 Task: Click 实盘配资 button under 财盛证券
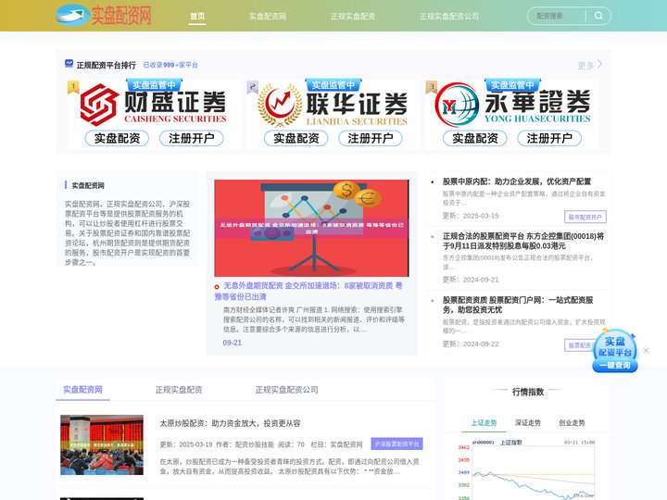coord(117,138)
